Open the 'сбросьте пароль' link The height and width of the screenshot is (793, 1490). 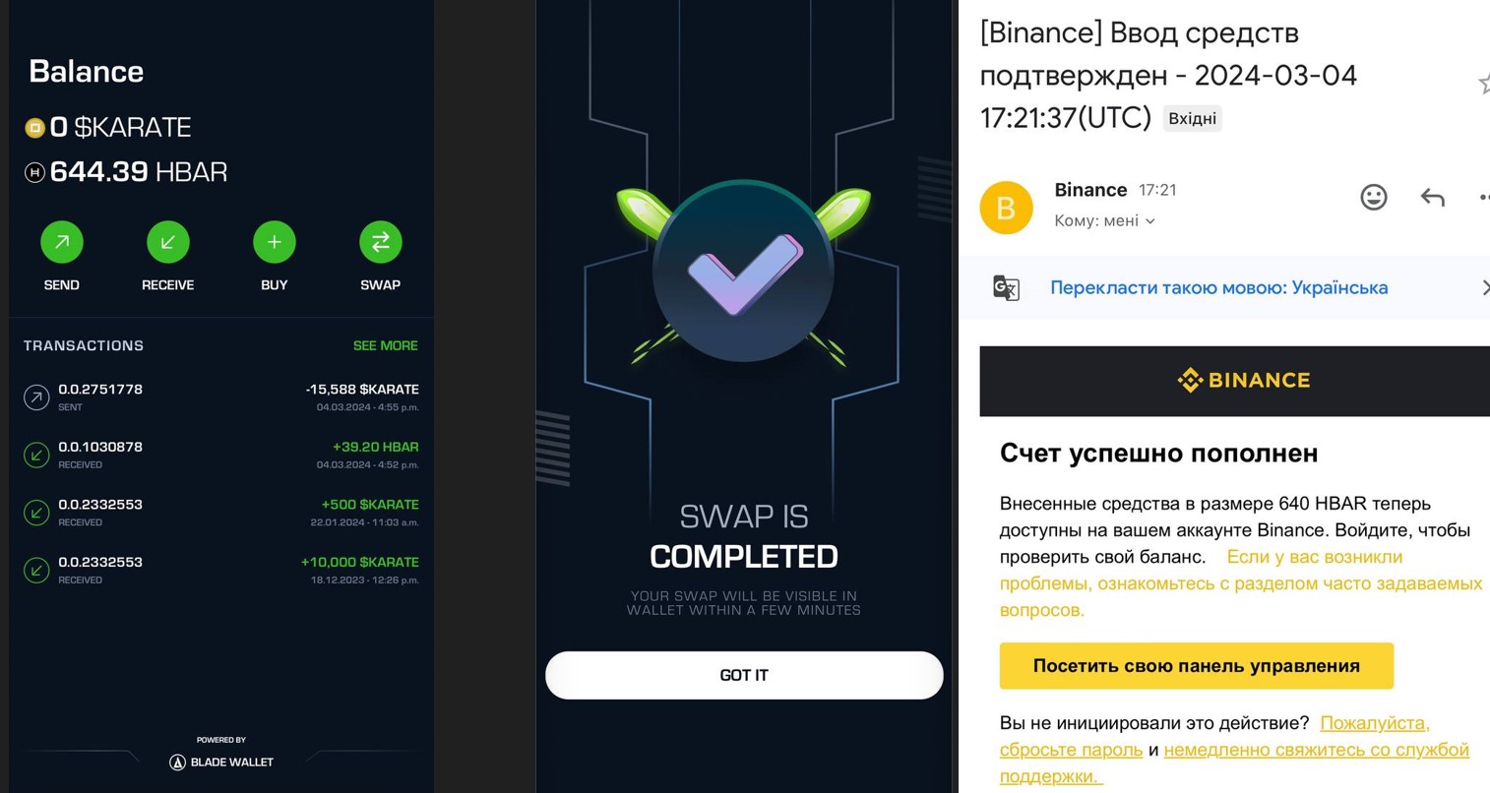[x=1071, y=750]
